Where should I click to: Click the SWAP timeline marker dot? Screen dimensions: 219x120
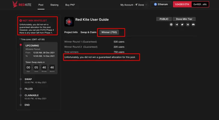pyautogui.click(x=21, y=79)
